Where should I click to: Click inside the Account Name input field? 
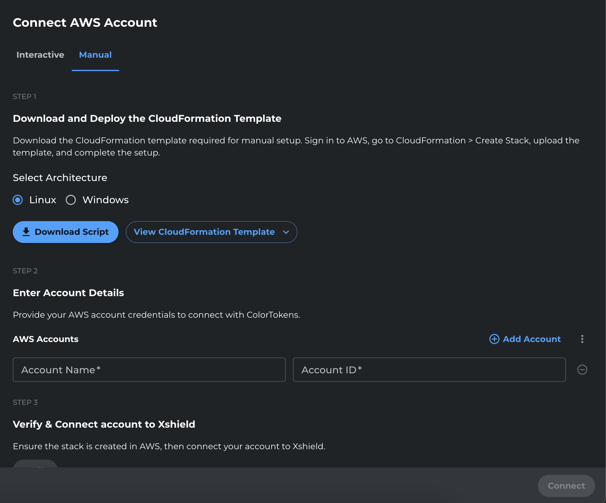[149, 370]
